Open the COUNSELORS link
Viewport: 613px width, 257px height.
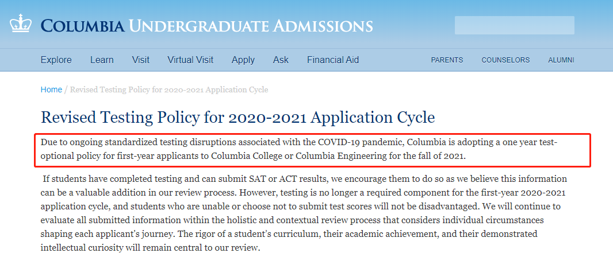click(505, 60)
